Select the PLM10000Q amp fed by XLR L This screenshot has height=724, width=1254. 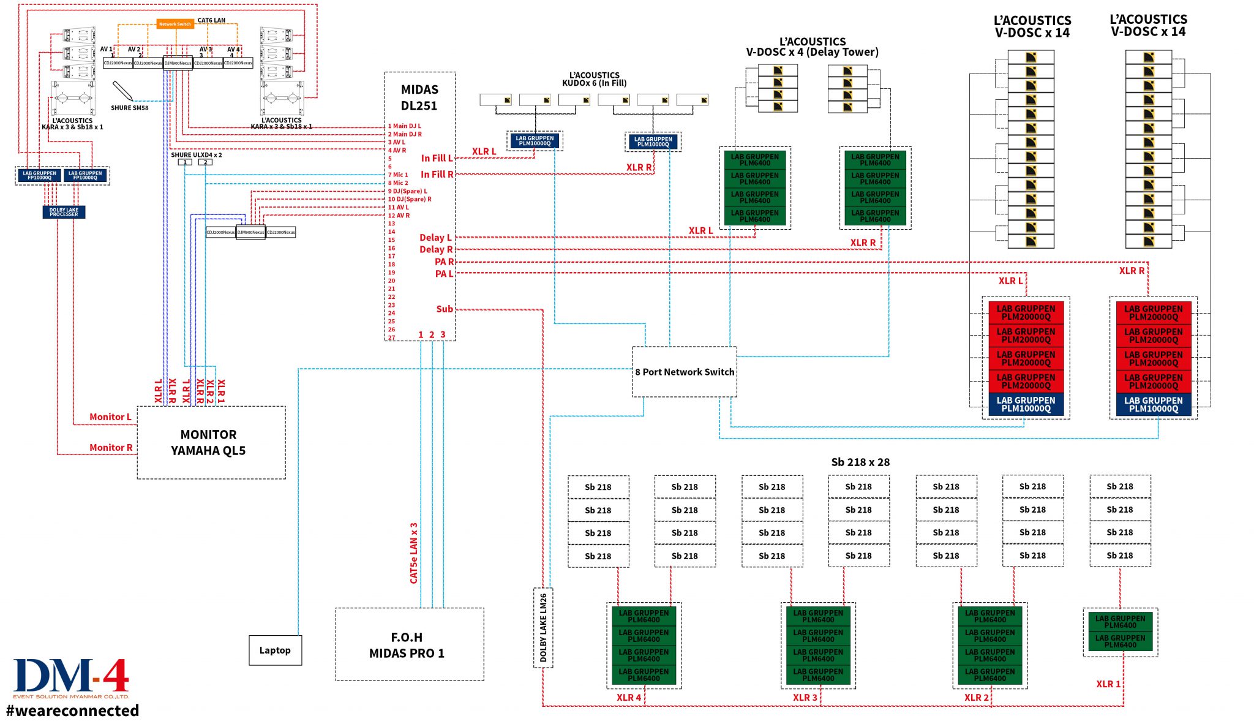535,141
